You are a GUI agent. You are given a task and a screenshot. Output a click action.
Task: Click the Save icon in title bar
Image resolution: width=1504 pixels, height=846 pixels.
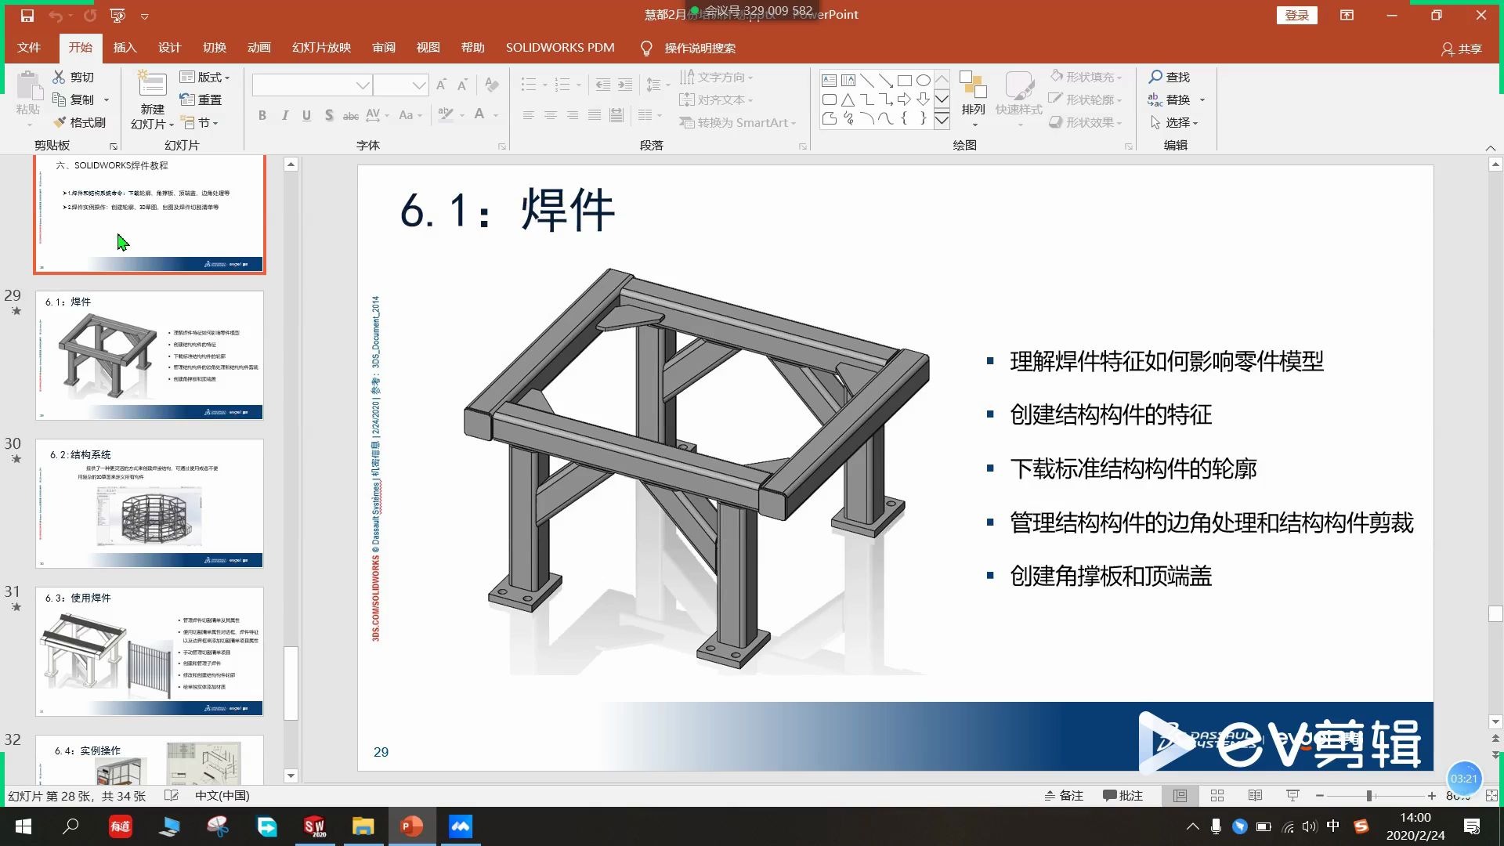coord(27,15)
